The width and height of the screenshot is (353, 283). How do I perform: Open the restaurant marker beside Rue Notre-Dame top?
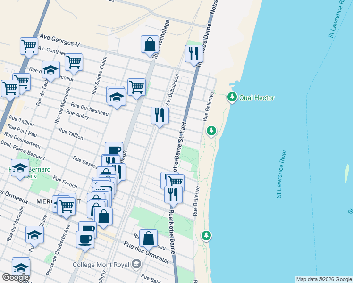pyautogui.click(x=194, y=54)
